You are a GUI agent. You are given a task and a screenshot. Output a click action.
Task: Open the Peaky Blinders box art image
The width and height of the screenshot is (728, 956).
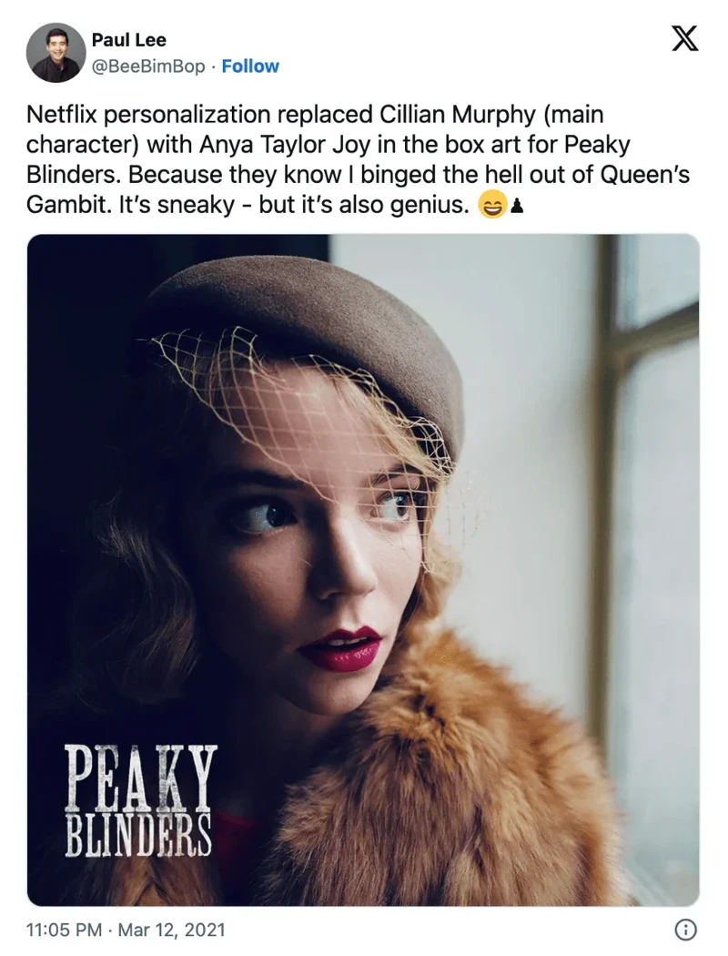click(x=363, y=570)
